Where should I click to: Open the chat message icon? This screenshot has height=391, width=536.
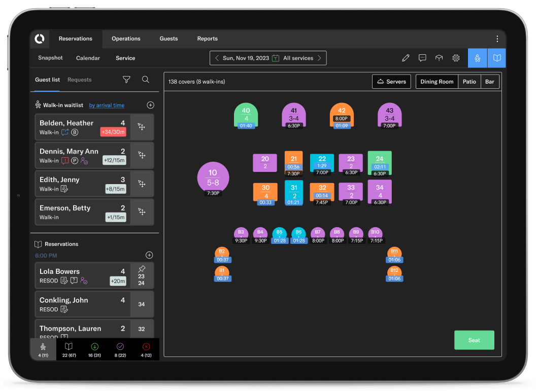(x=422, y=58)
